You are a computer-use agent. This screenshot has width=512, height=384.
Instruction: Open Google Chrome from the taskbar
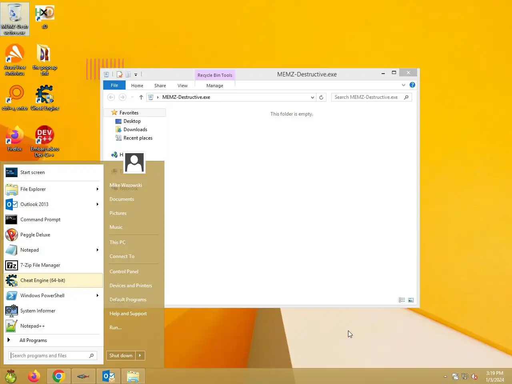point(59,376)
